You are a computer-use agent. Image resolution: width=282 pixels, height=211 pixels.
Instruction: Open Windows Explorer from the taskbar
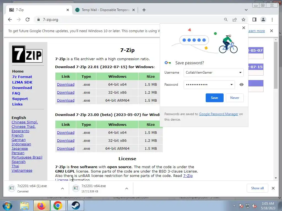(25, 206)
